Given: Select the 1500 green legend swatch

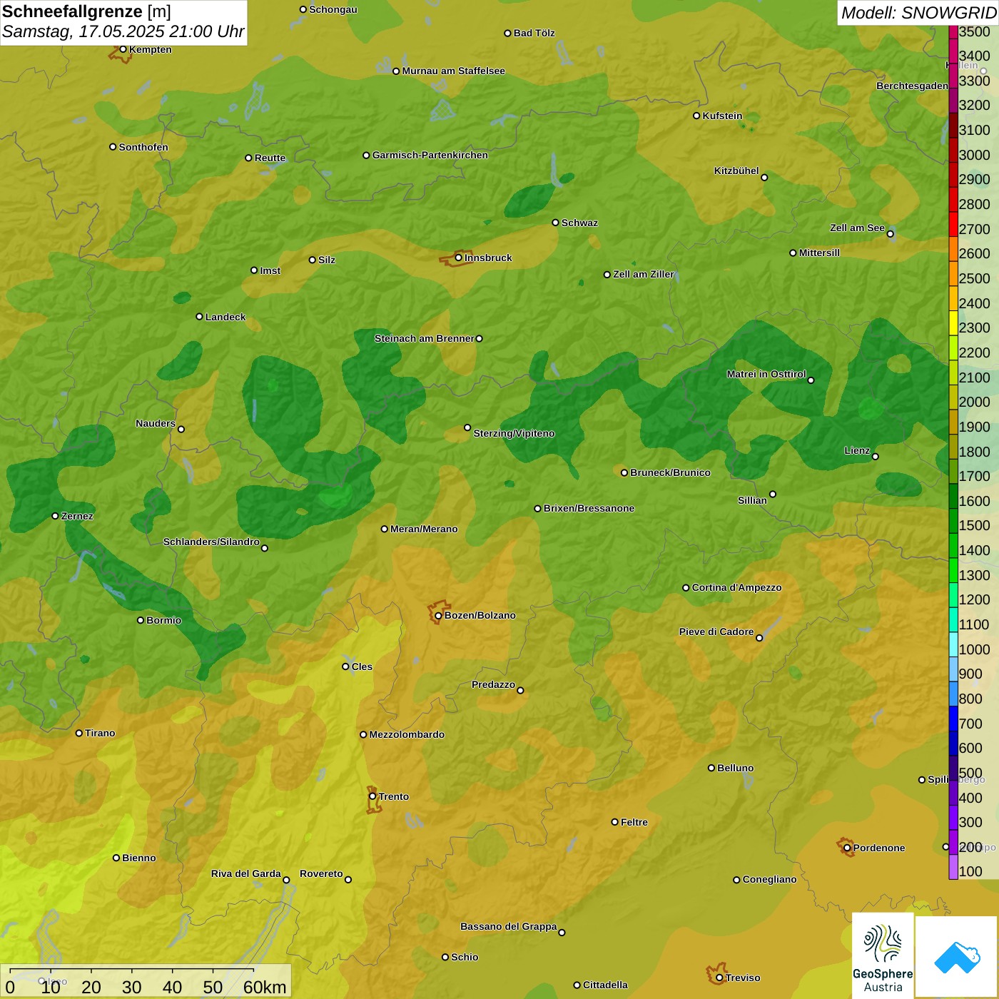Looking at the screenshot, I should click(x=953, y=521).
